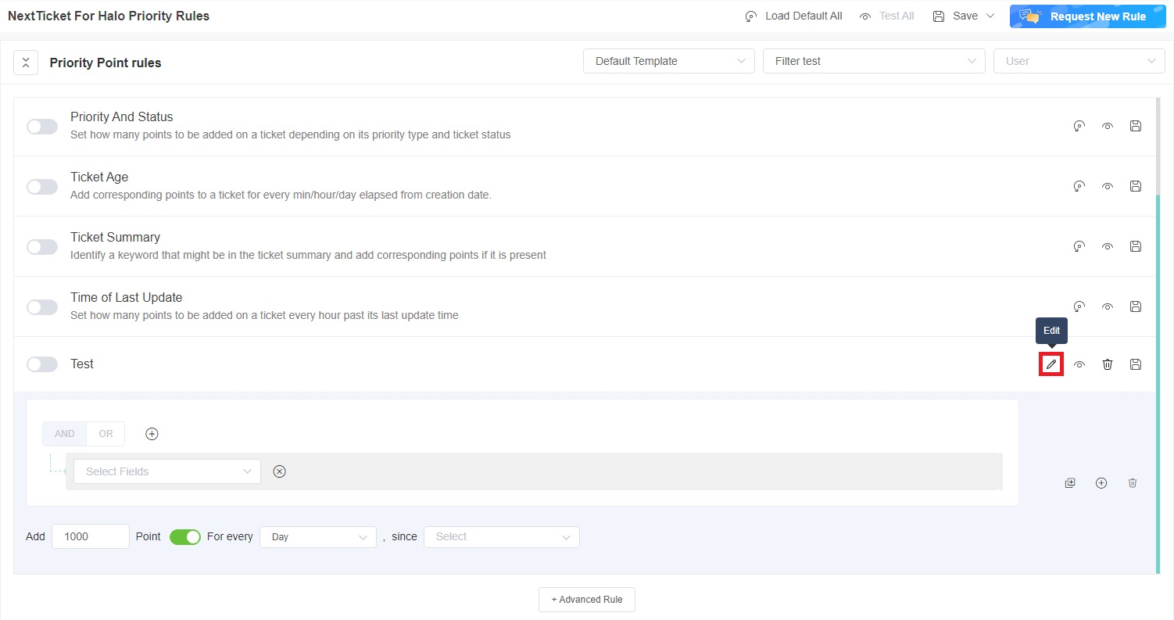
Task: Toggle the Ticket Age rule on
Action: [42, 187]
